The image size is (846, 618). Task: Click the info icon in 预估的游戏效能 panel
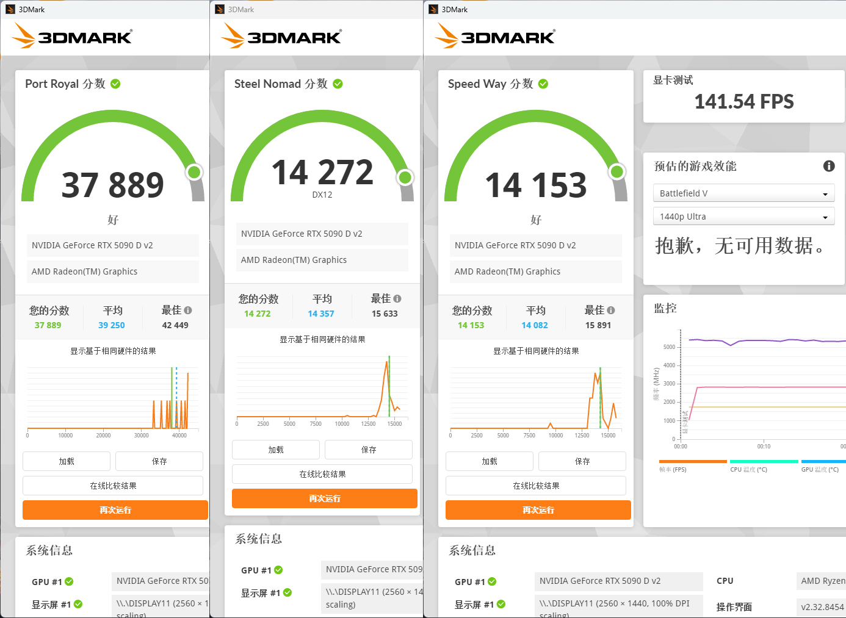(x=829, y=166)
